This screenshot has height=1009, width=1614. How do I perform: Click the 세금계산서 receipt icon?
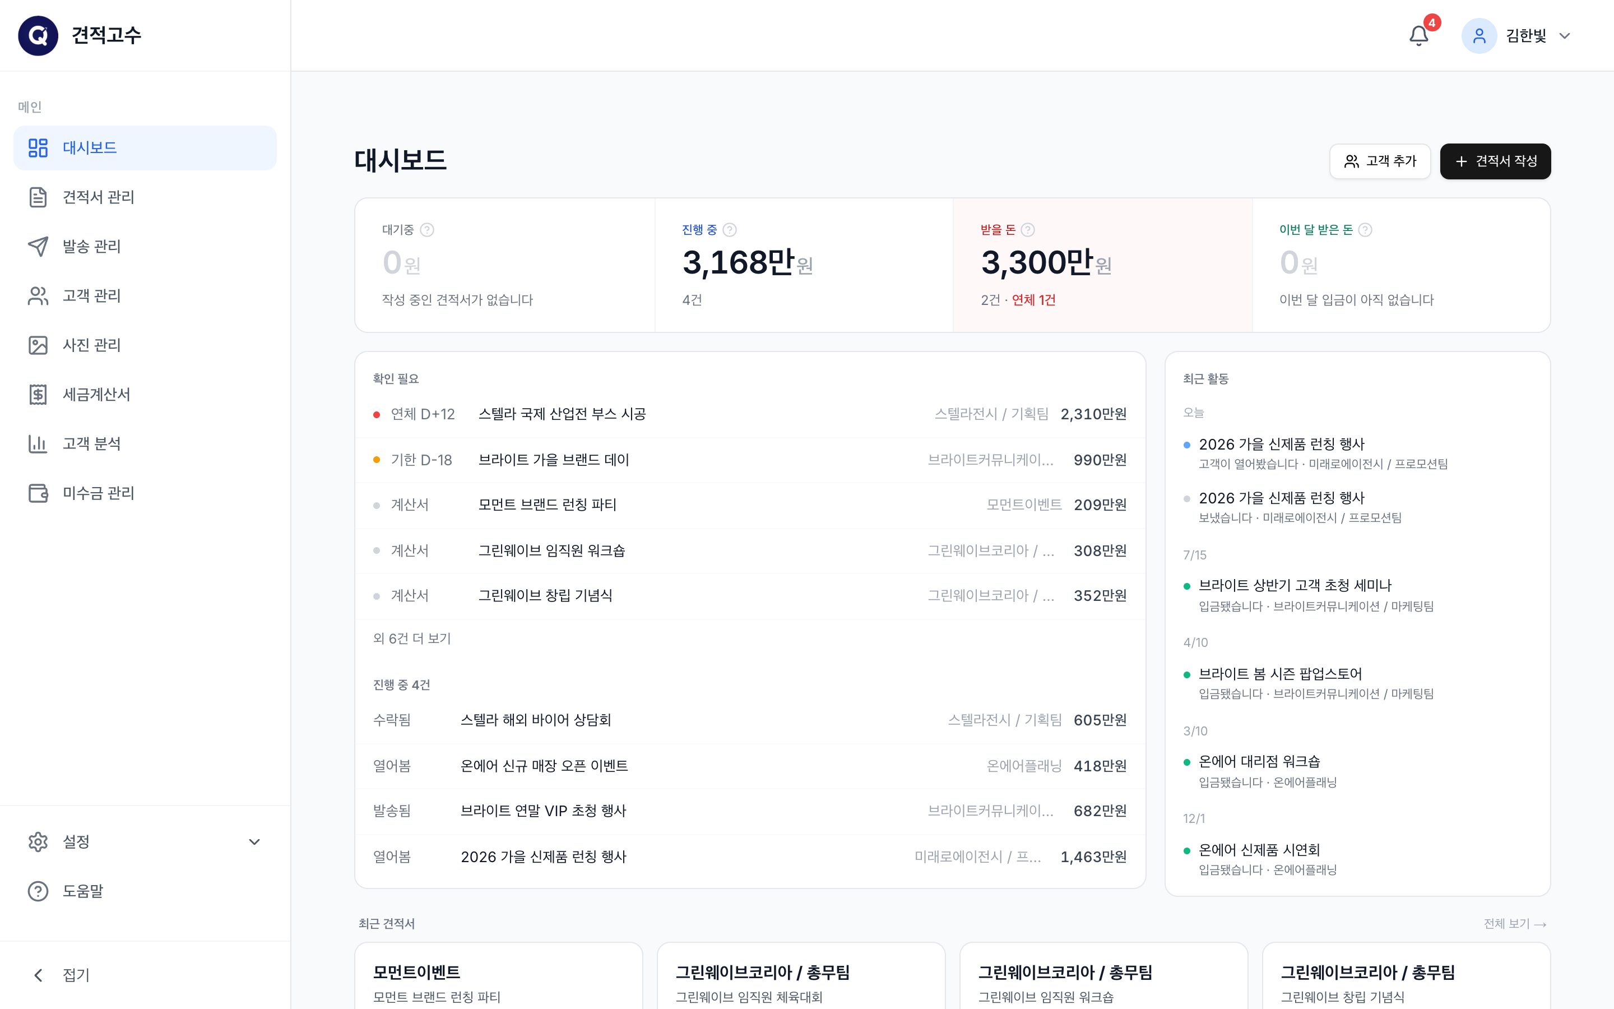(38, 395)
